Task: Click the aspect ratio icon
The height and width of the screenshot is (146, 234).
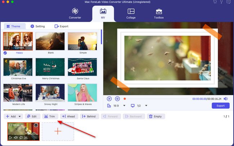Action: click(x=109, y=106)
